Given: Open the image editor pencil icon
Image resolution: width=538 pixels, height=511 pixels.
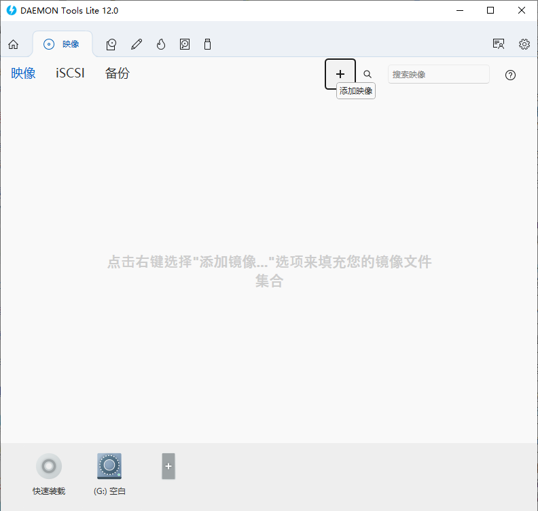Looking at the screenshot, I should point(137,44).
